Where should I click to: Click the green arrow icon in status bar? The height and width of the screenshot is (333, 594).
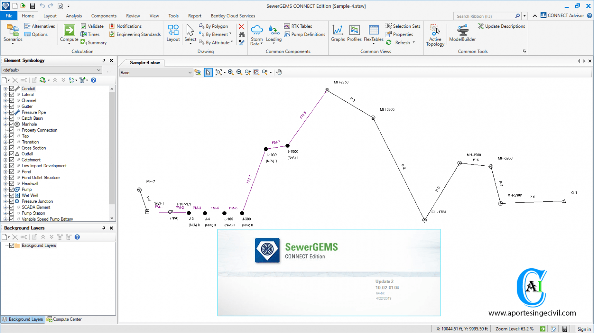pos(543,329)
